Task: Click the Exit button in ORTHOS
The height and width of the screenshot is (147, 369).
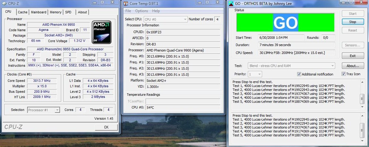Action: tap(353, 56)
